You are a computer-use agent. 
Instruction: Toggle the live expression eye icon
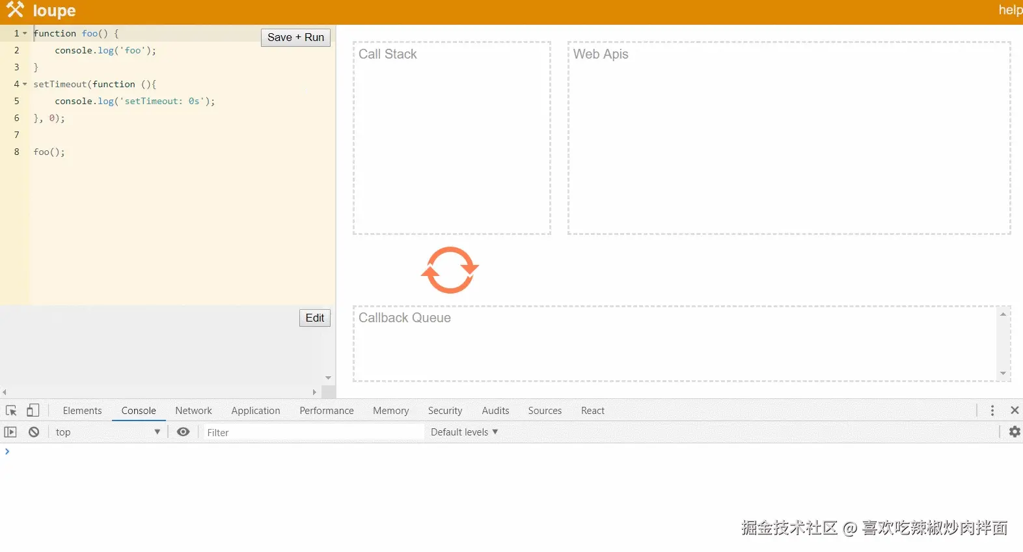(184, 432)
